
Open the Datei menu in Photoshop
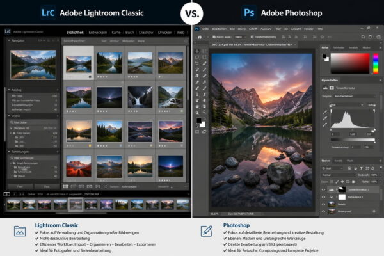tap(205, 29)
